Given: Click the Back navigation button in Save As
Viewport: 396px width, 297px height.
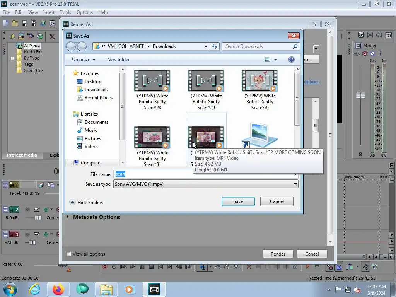Looking at the screenshot, I should coord(71,46).
